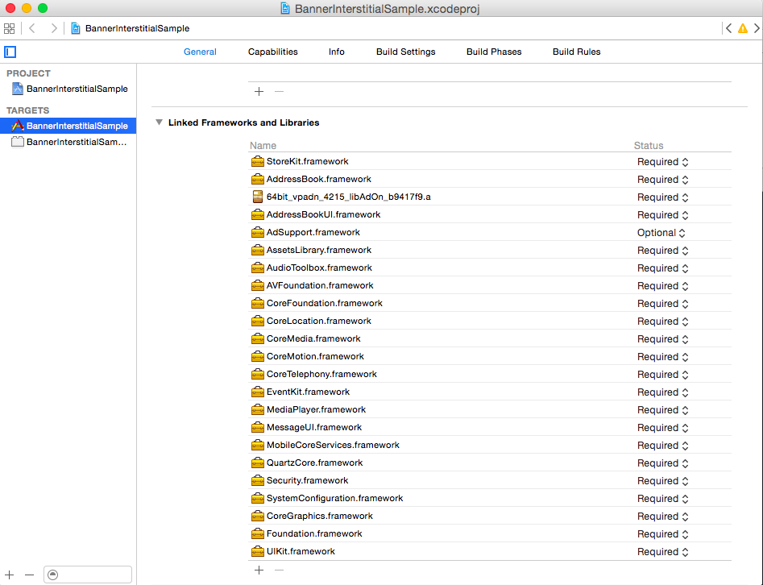The width and height of the screenshot is (763, 585).
Task: Select CoreFoundation.framework row
Action: pos(490,303)
